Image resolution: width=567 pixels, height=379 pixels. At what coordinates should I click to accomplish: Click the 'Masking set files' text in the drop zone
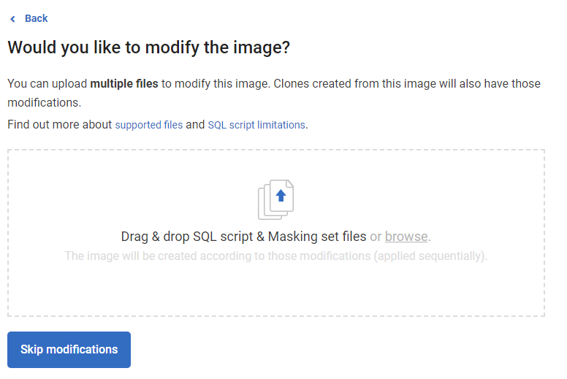317,237
